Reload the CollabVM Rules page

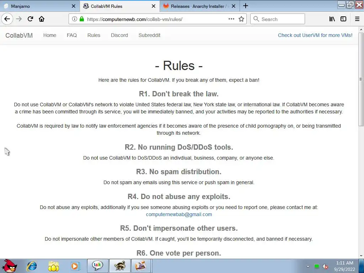tap(30, 19)
